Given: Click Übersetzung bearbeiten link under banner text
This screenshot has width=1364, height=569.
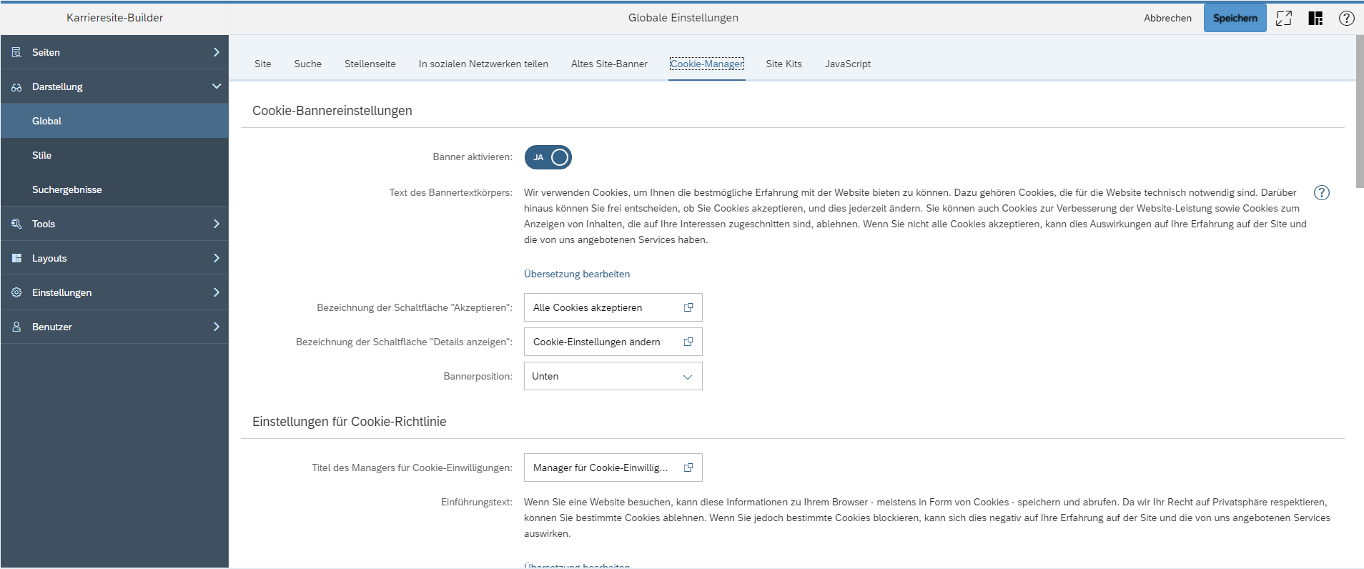Looking at the screenshot, I should point(577,274).
